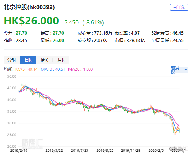Click the MA20 : 41.00 indicator
Viewport: 191px width, 154px height.
click(x=80, y=69)
